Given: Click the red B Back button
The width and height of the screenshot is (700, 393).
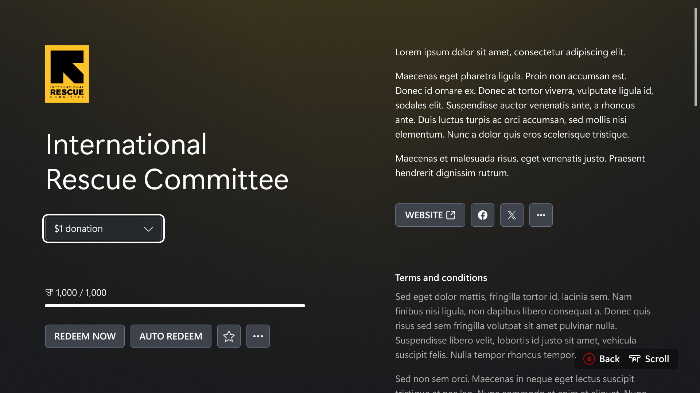Looking at the screenshot, I should coord(589,359).
